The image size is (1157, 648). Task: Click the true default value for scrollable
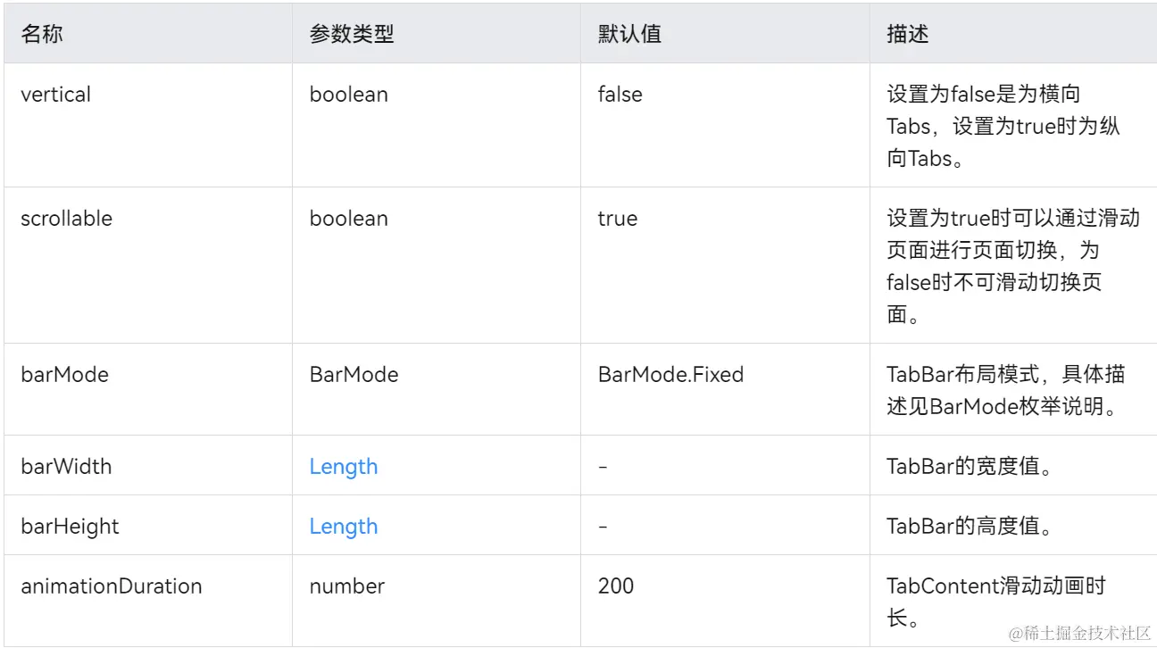click(x=618, y=218)
